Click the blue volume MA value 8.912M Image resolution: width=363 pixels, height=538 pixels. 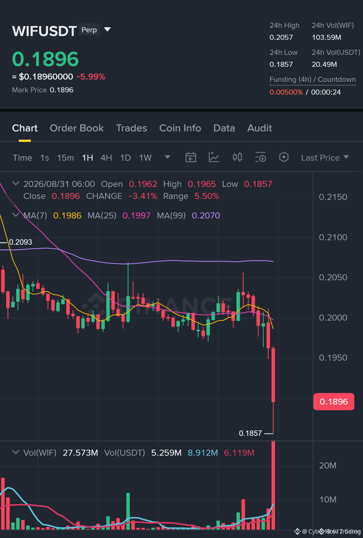[x=203, y=453]
